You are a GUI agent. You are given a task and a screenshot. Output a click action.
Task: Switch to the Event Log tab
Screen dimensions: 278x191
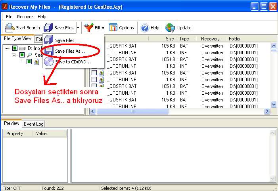34,124
